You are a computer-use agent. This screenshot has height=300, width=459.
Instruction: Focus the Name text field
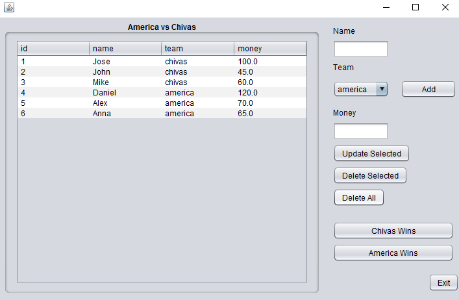click(361, 49)
